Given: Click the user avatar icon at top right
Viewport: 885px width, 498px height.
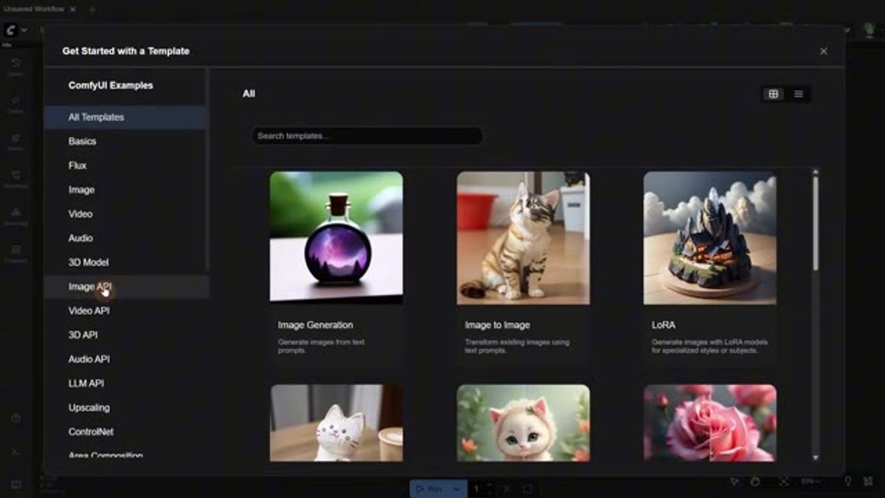Looking at the screenshot, I should point(868,30).
